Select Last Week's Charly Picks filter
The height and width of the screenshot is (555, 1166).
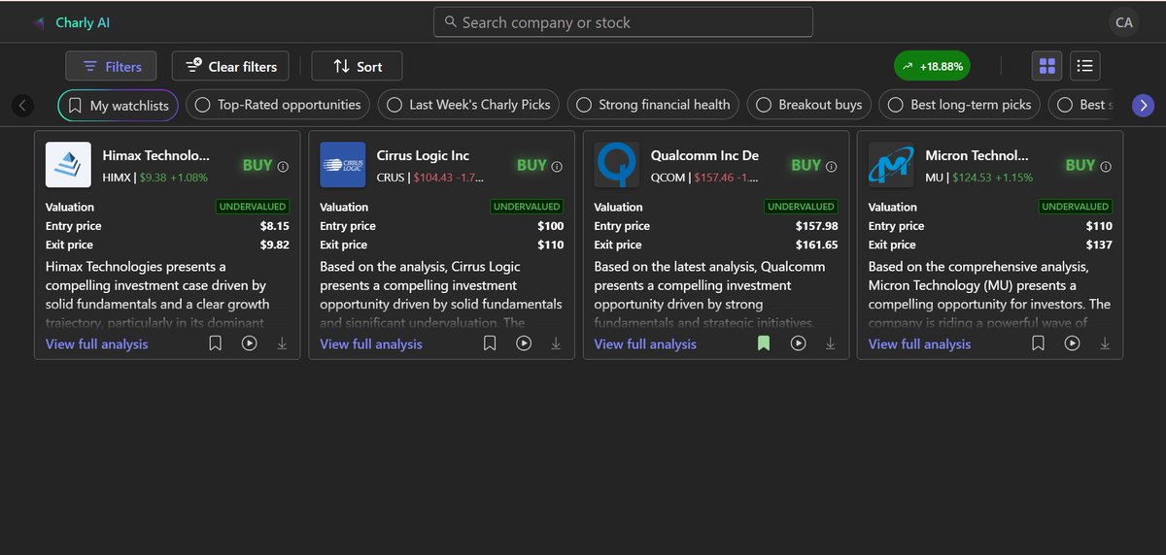[468, 105]
